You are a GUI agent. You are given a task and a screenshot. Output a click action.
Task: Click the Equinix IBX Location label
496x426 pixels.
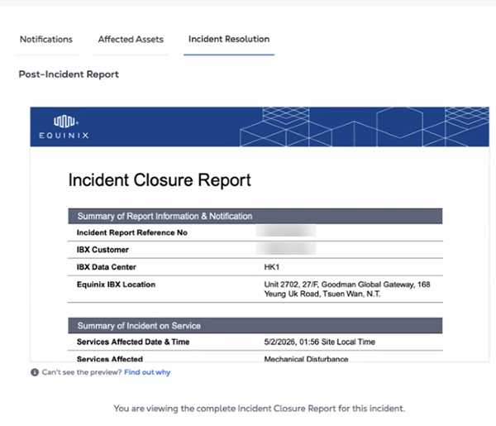pos(116,285)
